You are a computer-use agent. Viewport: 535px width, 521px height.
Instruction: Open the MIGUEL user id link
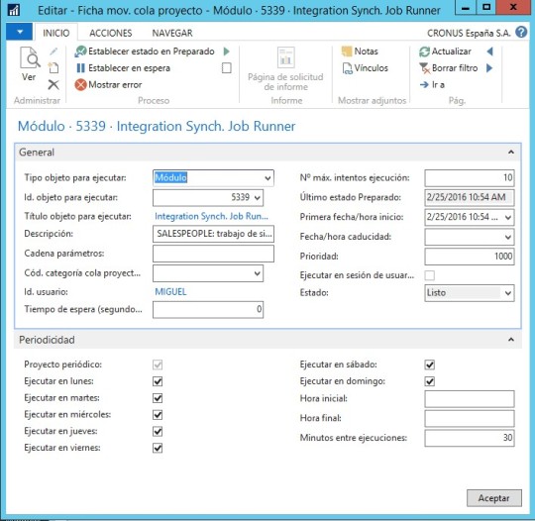click(170, 292)
